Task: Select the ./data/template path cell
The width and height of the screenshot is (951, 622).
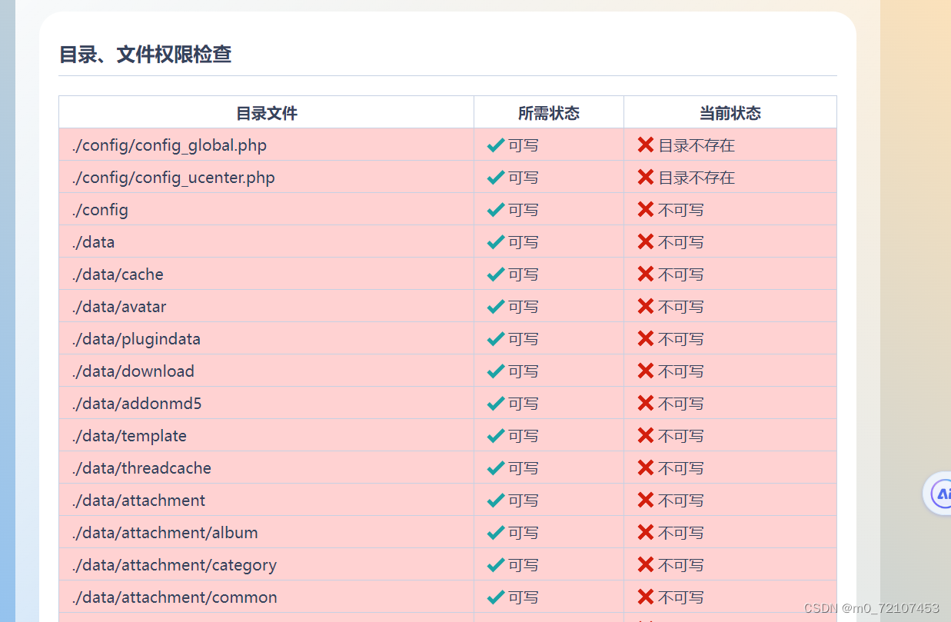Action: [x=266, y=435]
